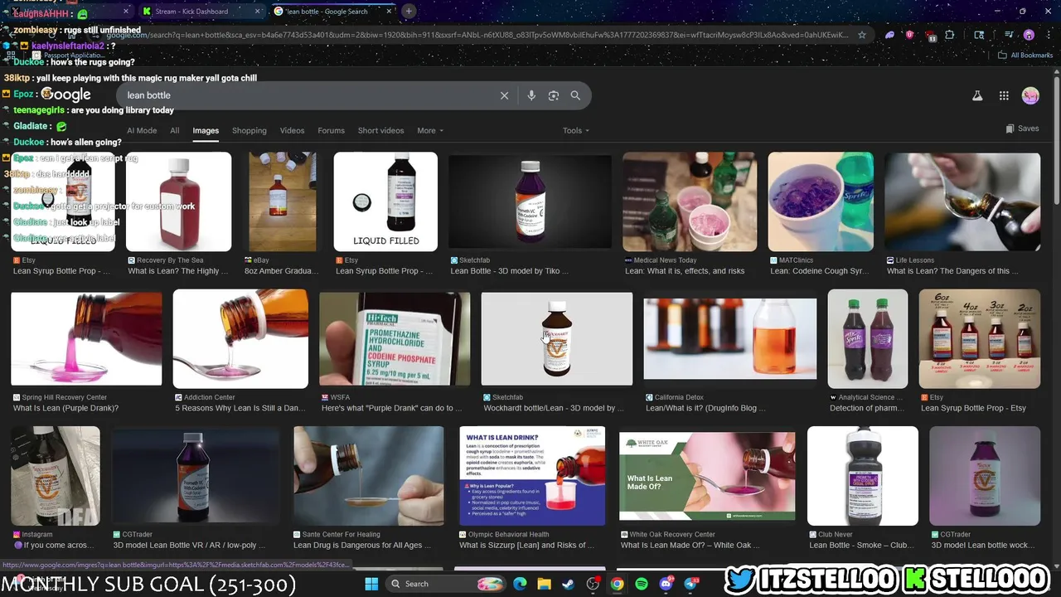The width and height of the screenshot is (1061, 597).
Task: Expand the More search filters dropdown
Action: 430,131
